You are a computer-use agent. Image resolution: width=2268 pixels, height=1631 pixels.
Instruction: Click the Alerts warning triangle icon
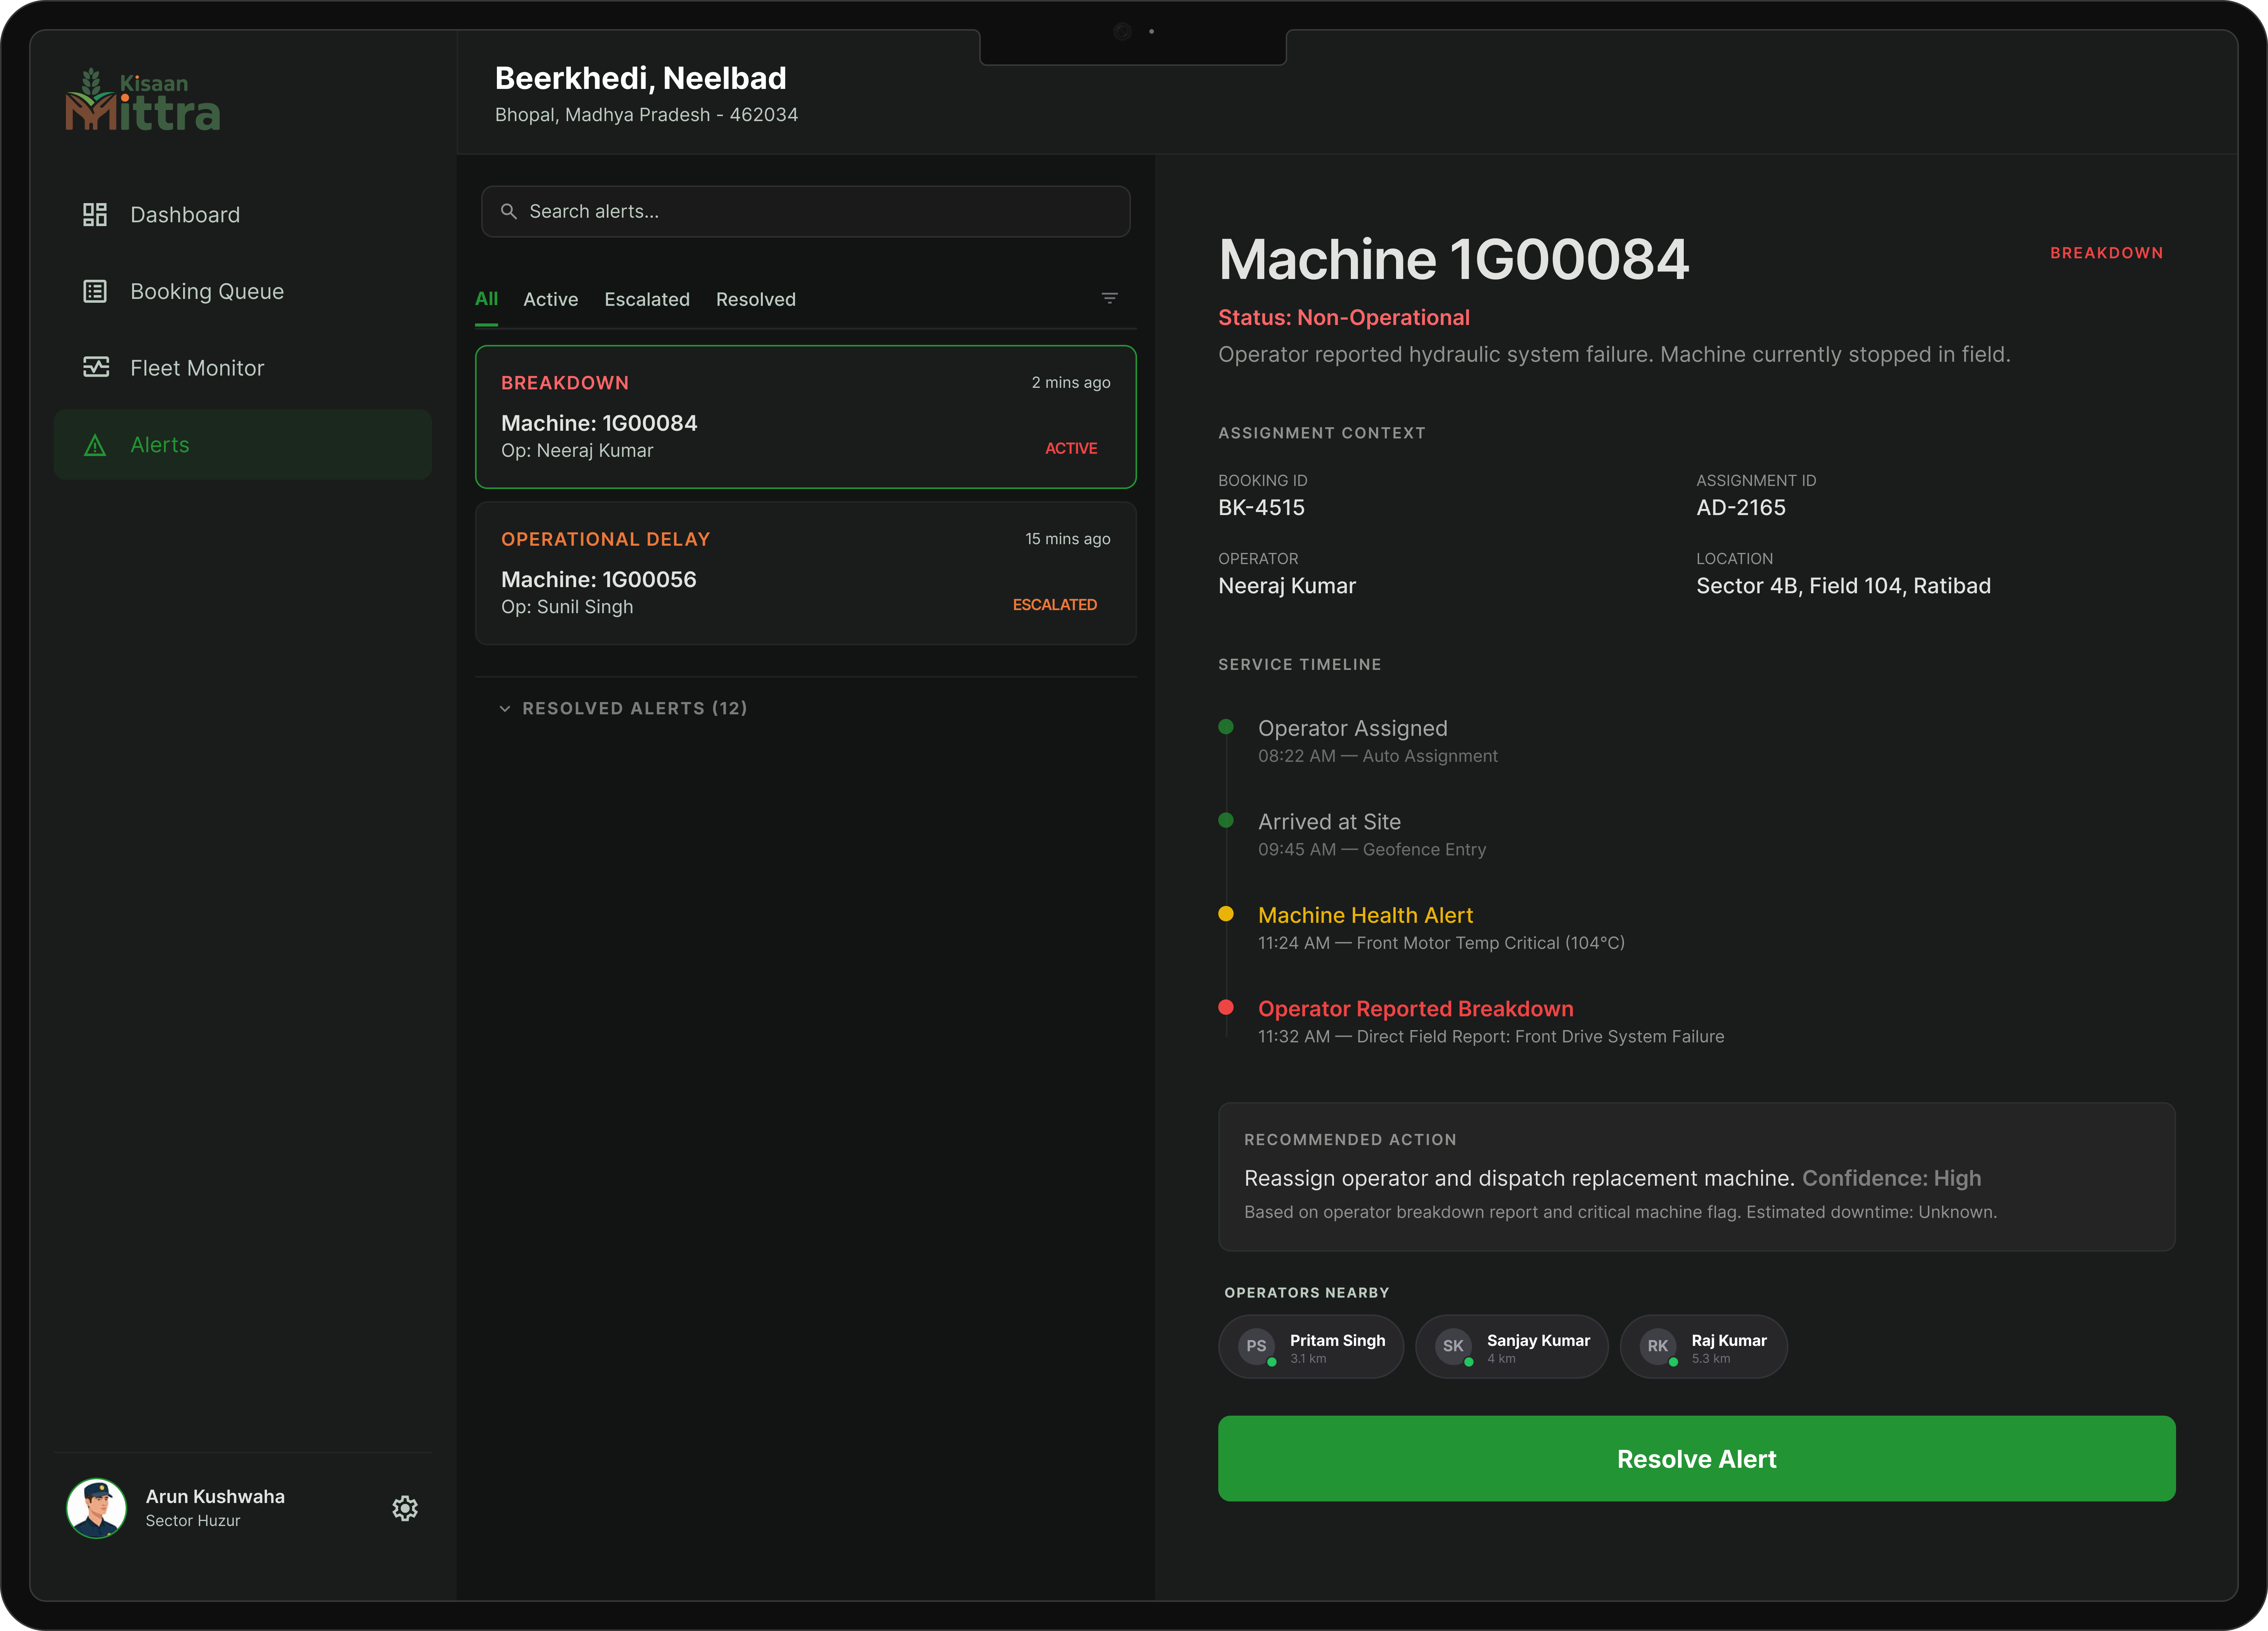95,445
